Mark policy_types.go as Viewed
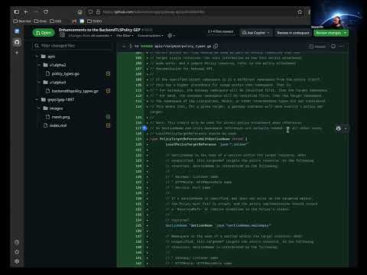 pos(317,47)
